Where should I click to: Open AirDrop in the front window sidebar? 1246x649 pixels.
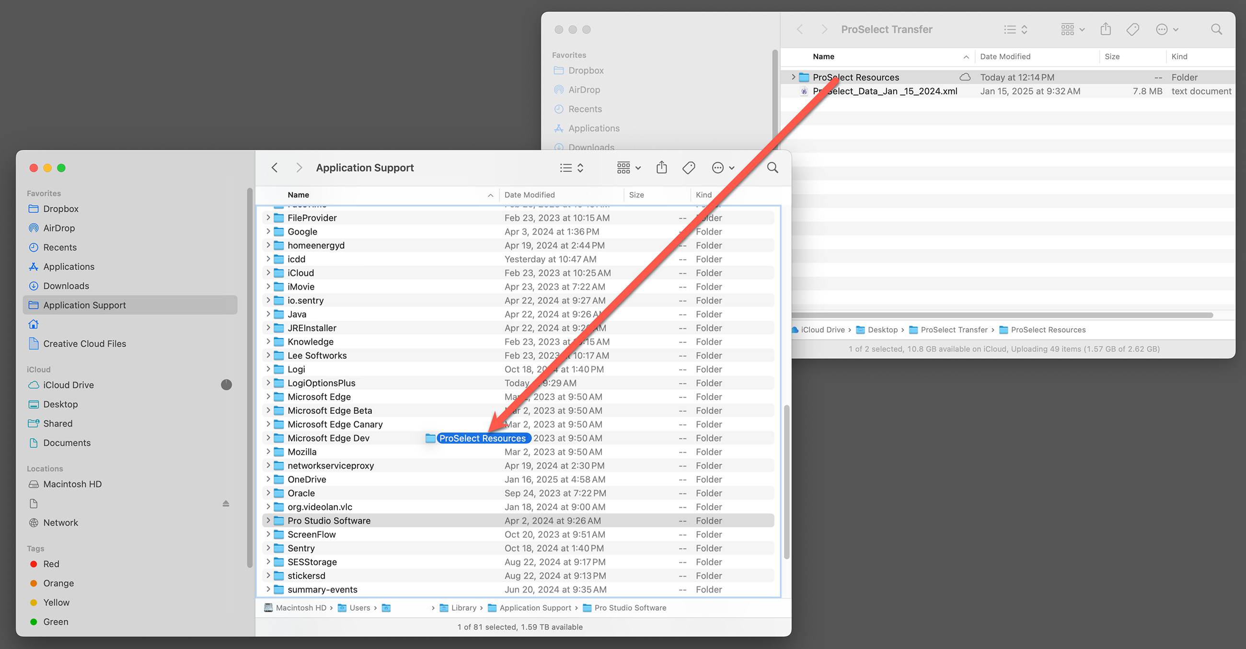(59, 228)
